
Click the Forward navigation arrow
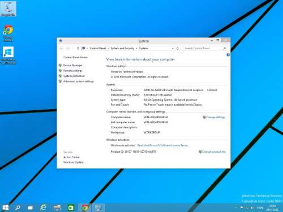[x=67, y=49]
